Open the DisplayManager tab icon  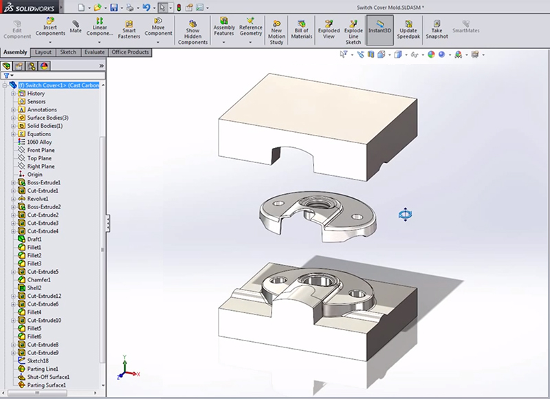45,66
